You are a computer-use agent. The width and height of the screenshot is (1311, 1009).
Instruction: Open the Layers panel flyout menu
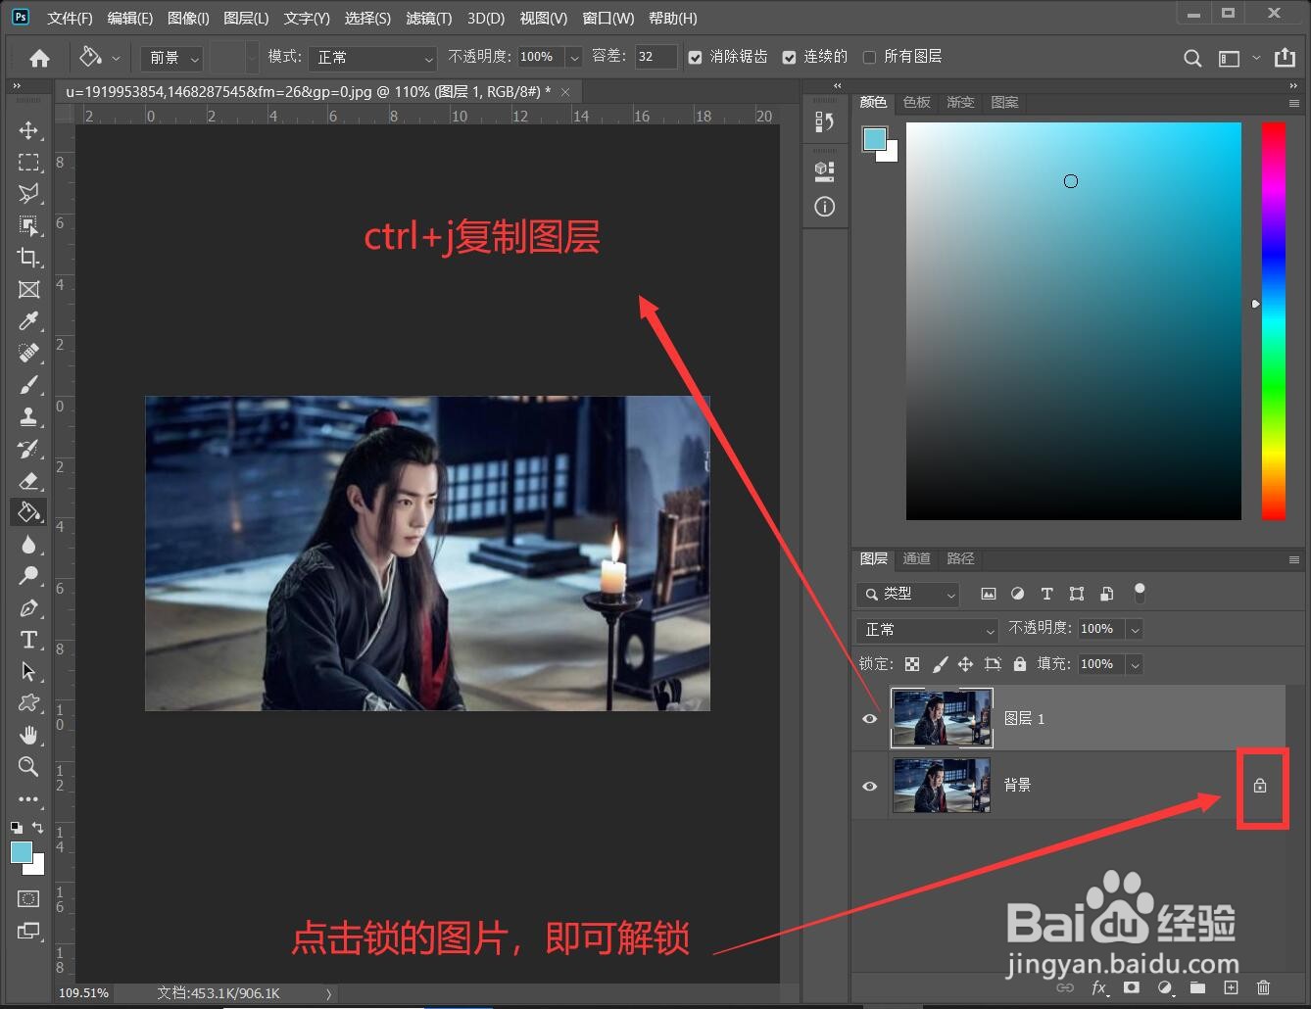pos(1294,559)
